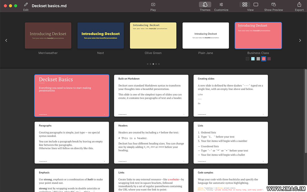
Task: Switch to grid View icon
Action: (x=245, y=5)
